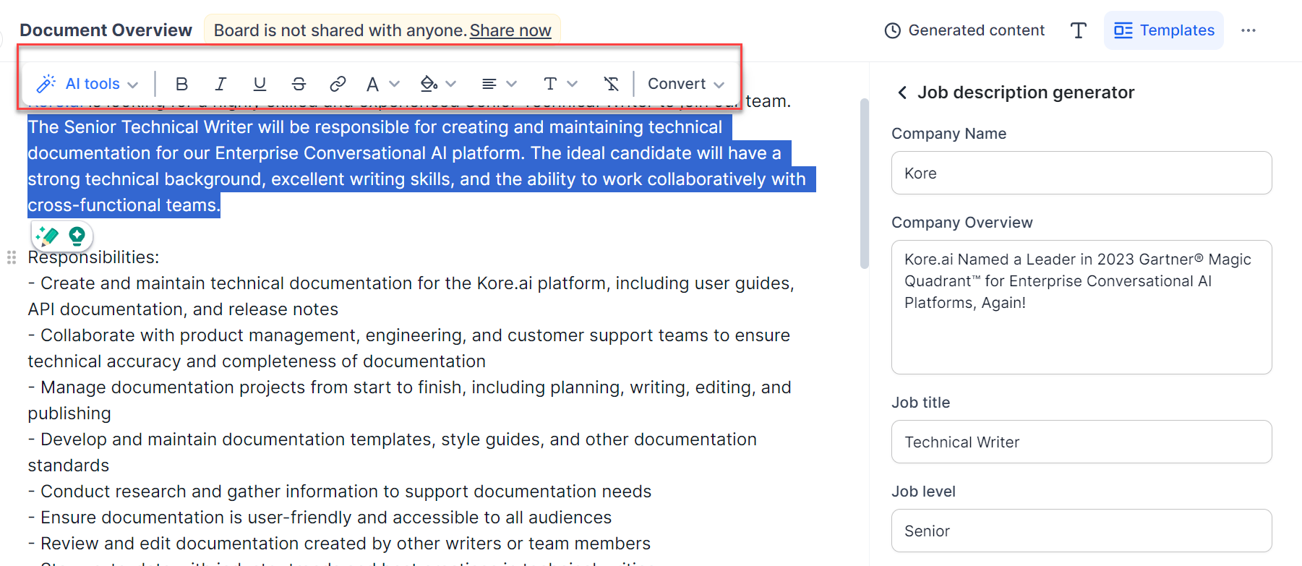The width and height of the screenshot is (1302, 566).
Task: Click the text T icon in header
Action: (x=1078, y=30)
